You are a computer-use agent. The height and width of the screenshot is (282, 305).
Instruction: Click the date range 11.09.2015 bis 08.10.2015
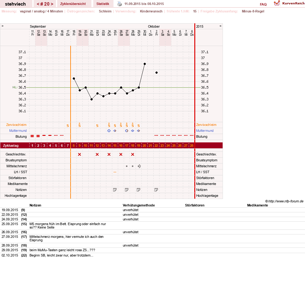(144, 4)
